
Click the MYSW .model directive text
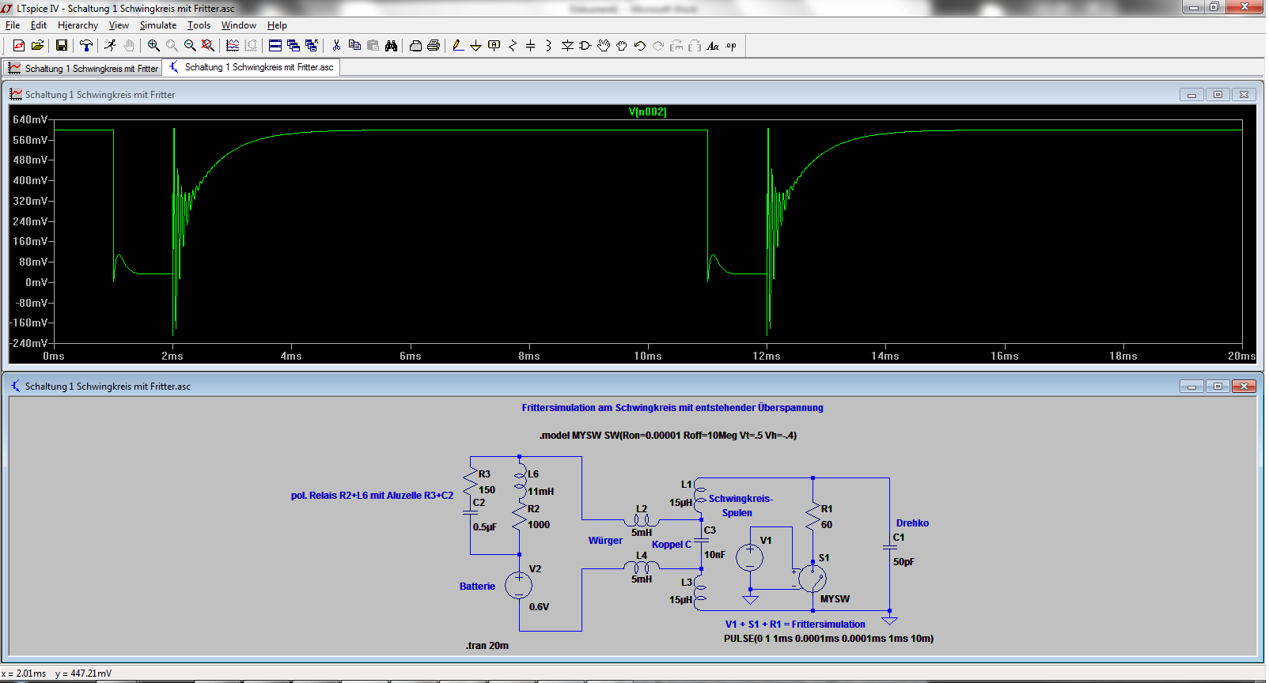point(668,436)
